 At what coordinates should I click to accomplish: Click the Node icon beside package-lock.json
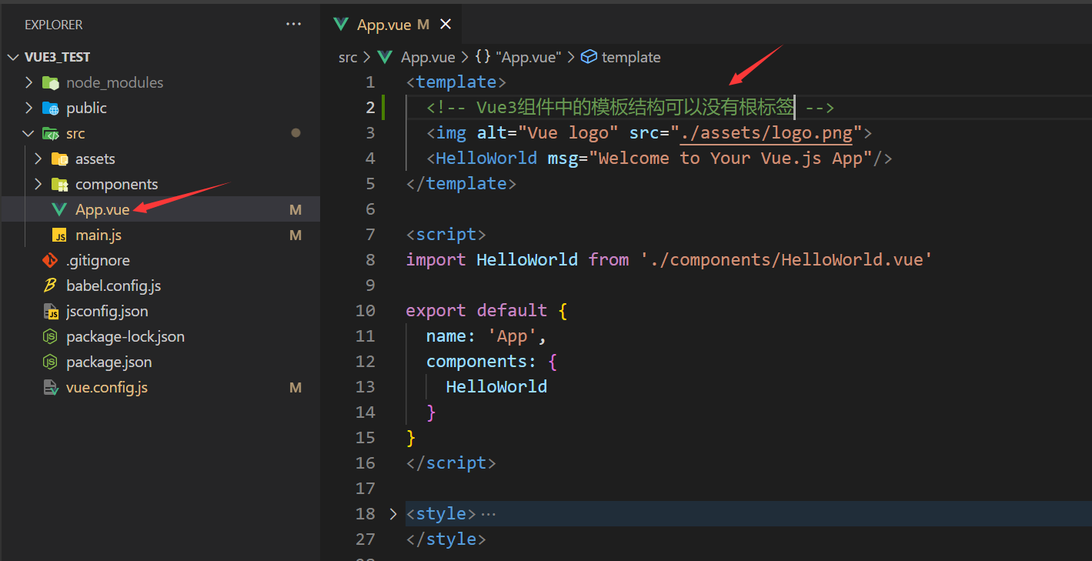(x=50, y=336)
